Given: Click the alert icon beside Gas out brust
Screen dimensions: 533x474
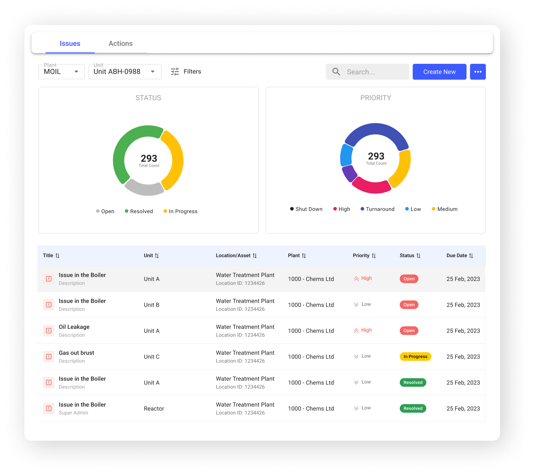Looking at the screenshot, I should [49, 356].
